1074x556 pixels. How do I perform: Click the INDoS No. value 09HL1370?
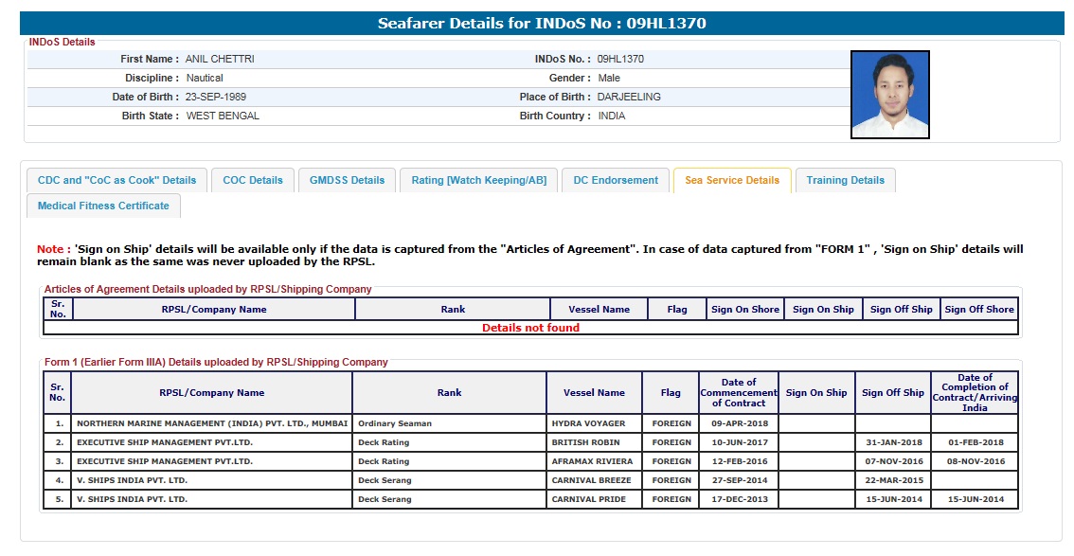(x=620, y=59)
